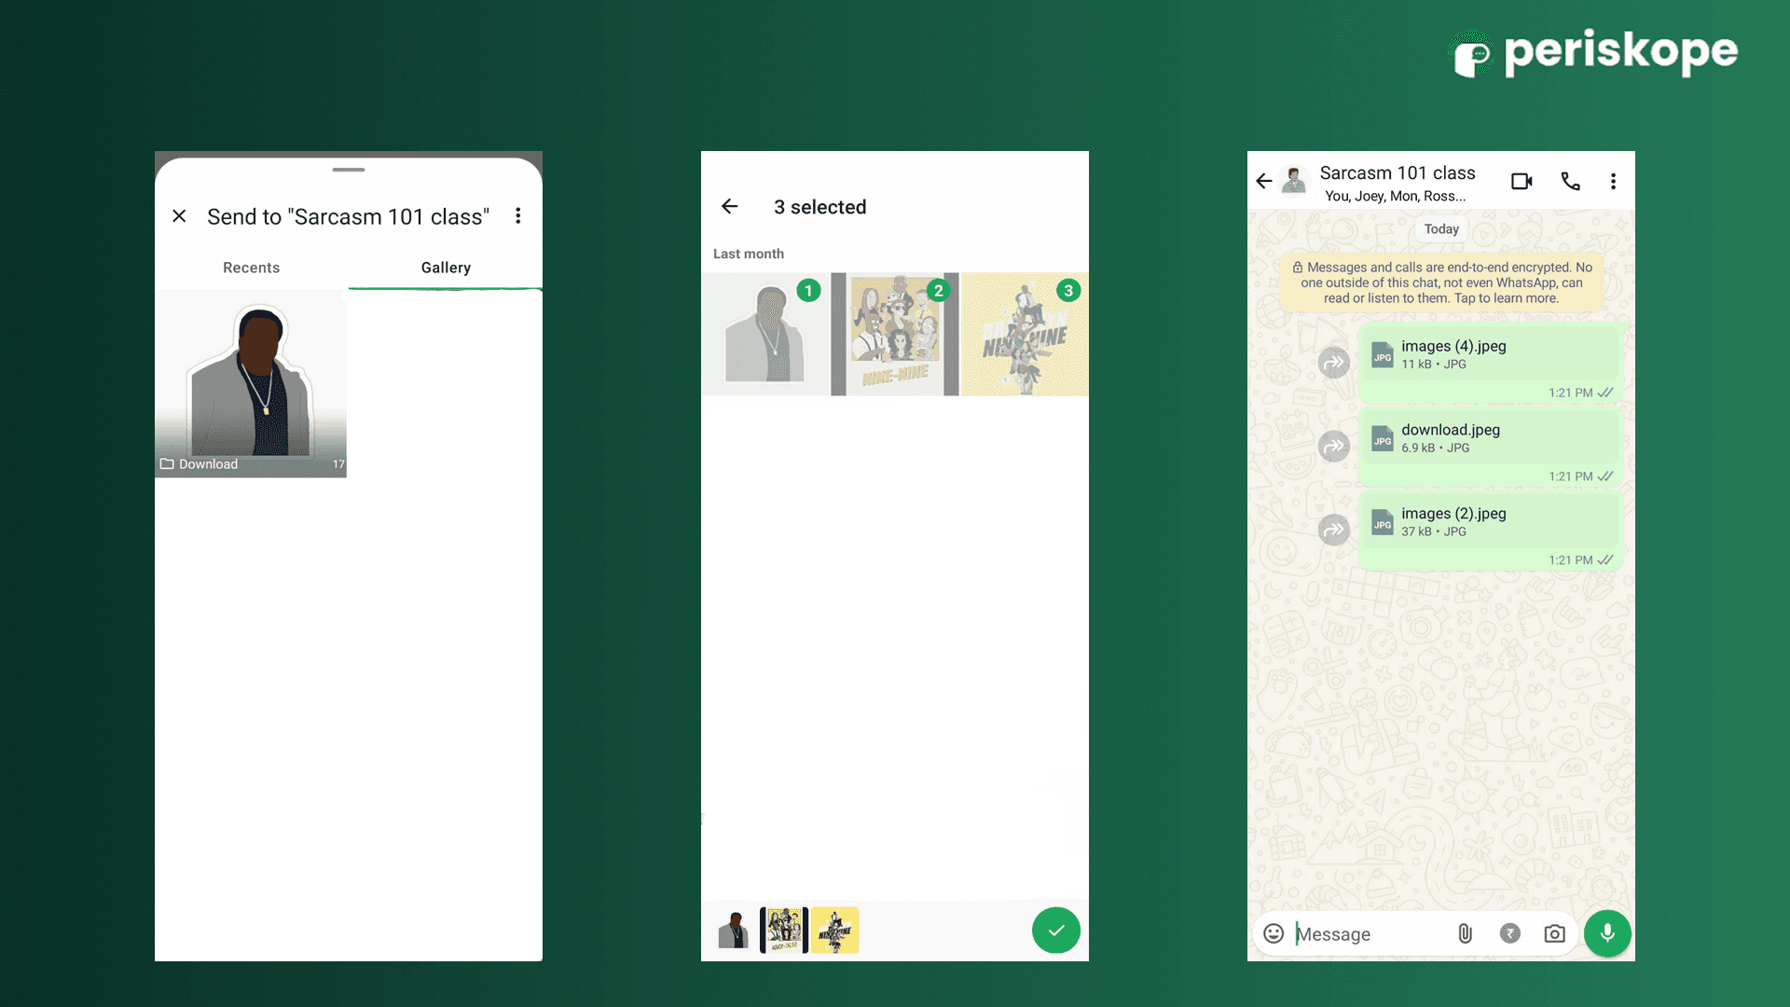This screenshot has height=1007, width=1790.
Task: Tap the end-to-end encryption notice
Action: click(x=1440, y=283)
